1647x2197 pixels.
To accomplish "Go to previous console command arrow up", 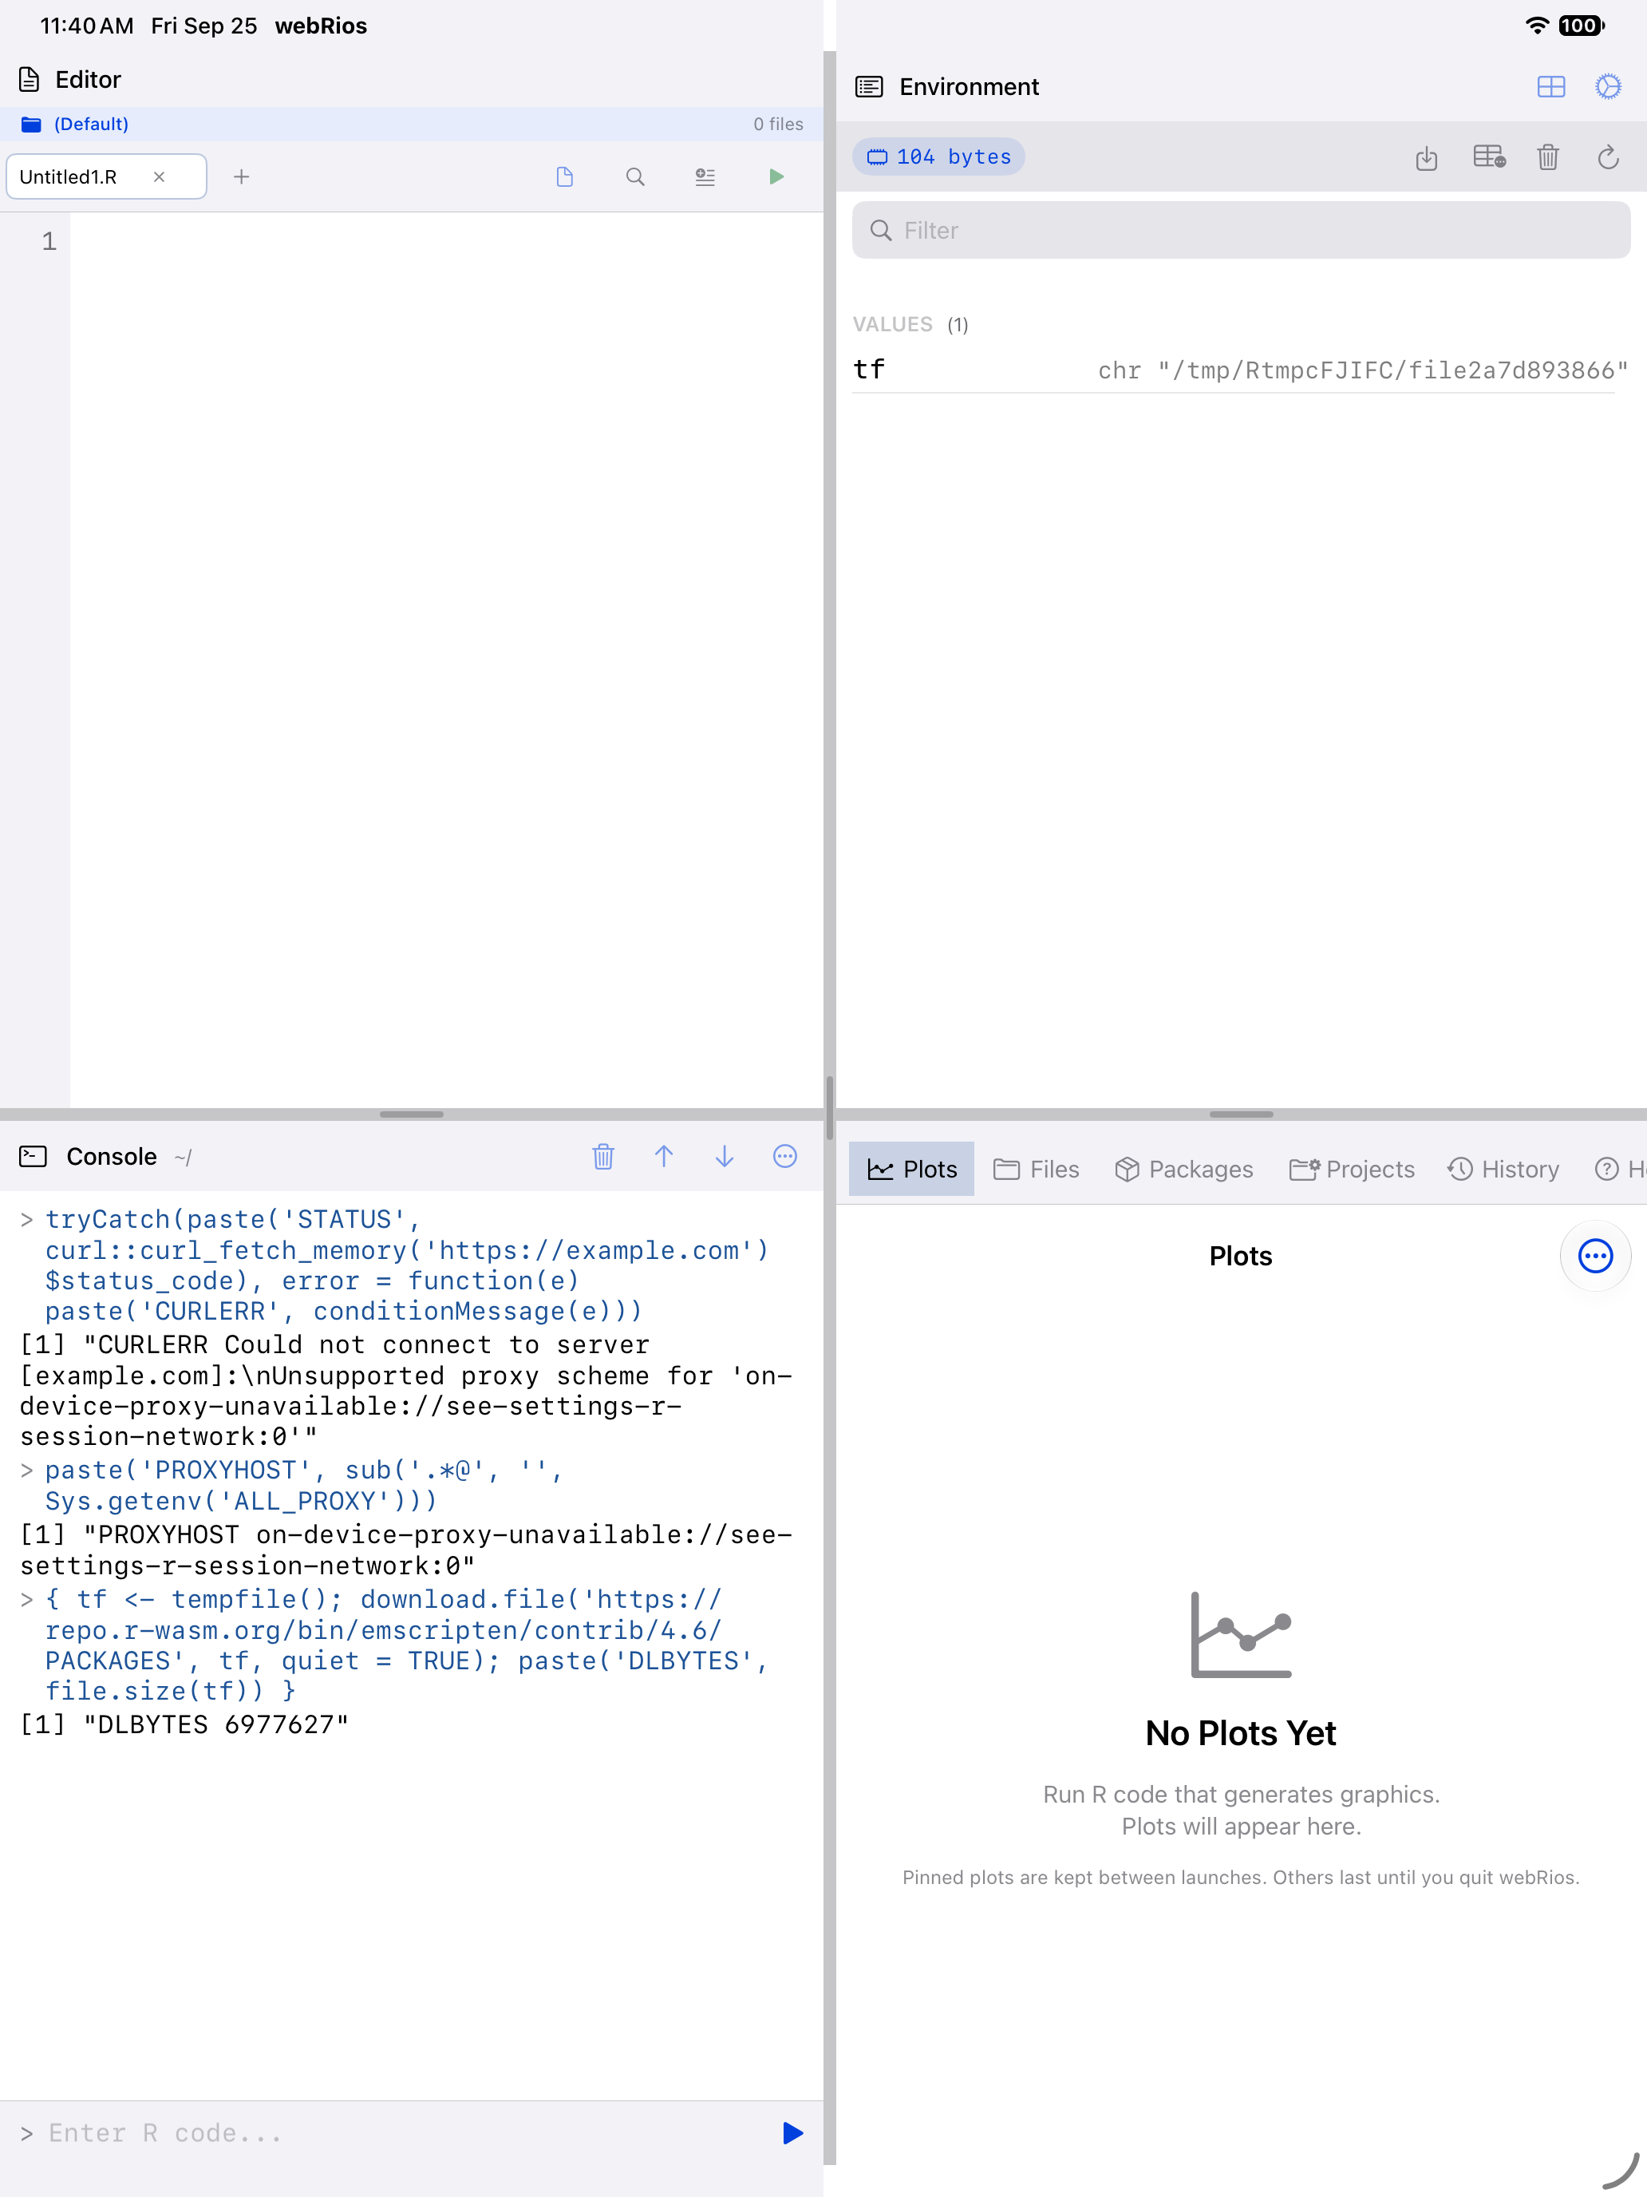I will (x=664, y=1156).
